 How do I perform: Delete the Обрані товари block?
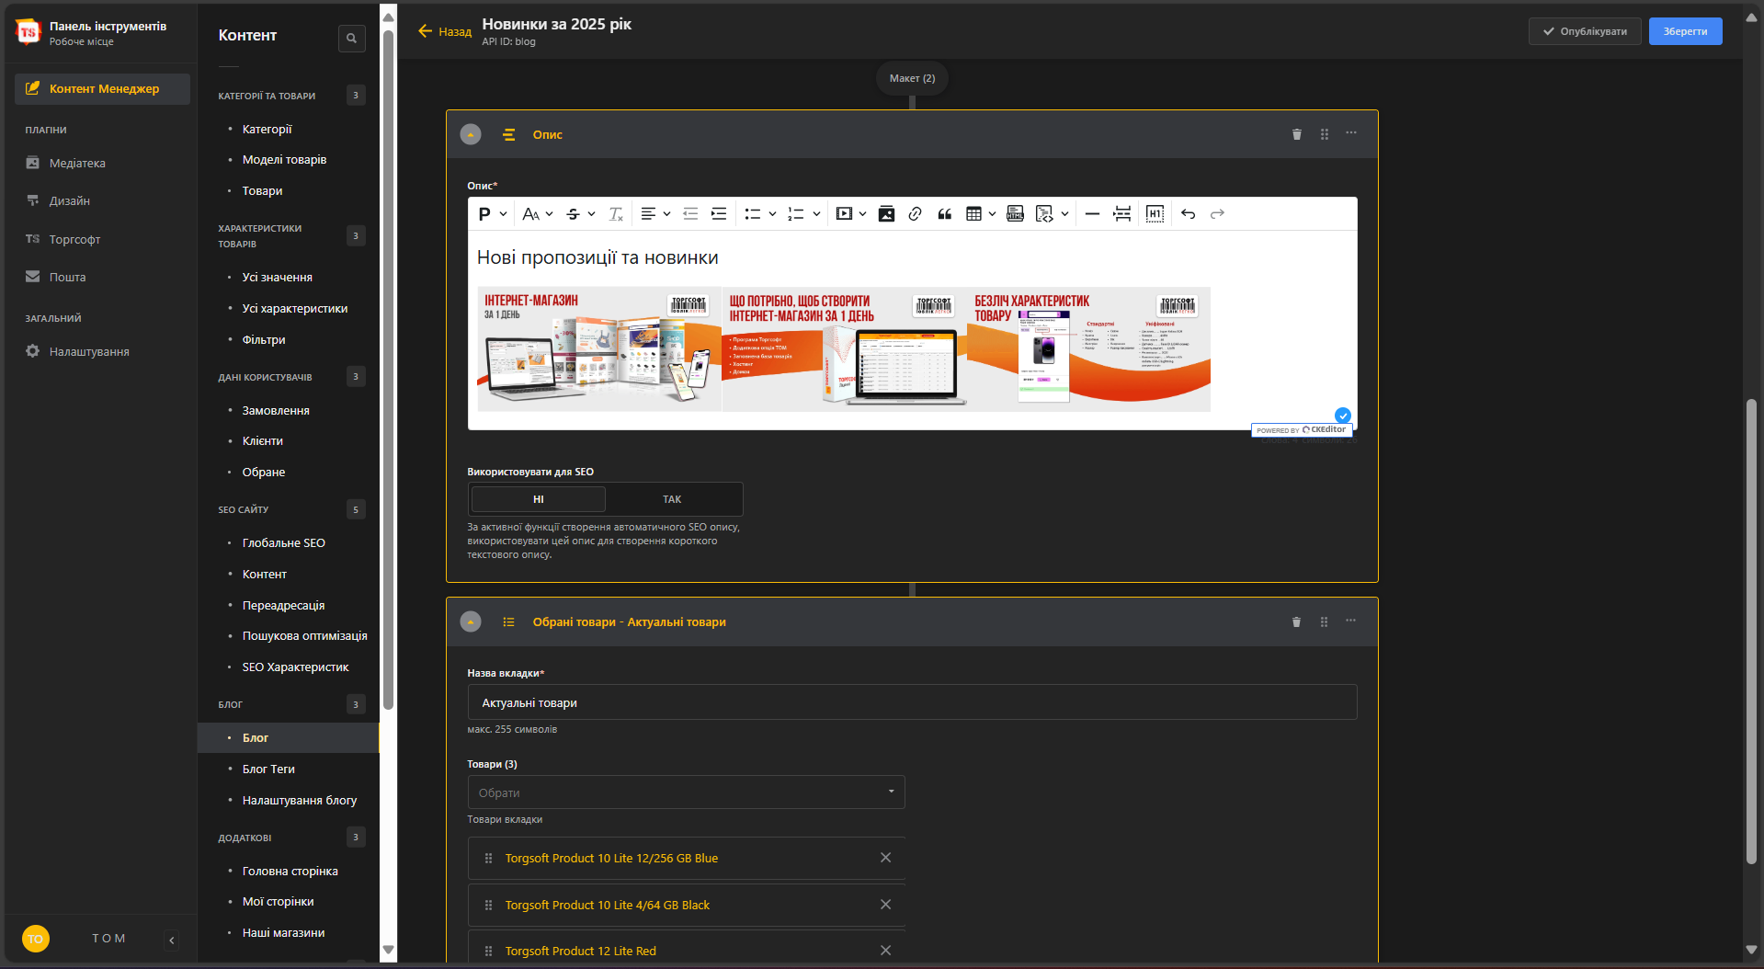[1297, 622]
